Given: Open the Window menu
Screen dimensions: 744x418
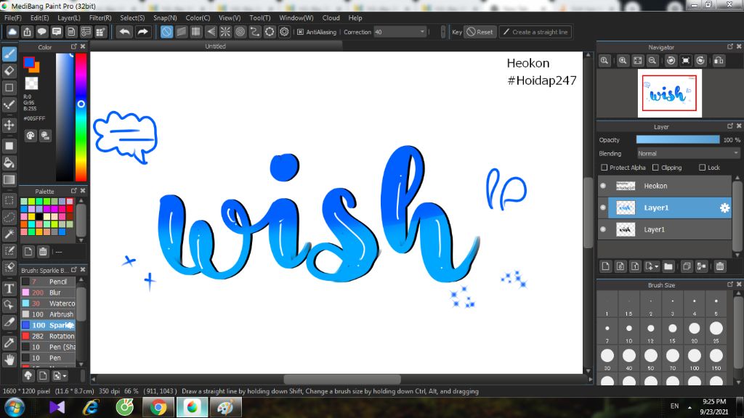Looking at the screenshot, I should (x=296, y=17).
